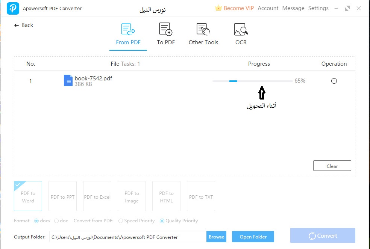
Task: Open the Message menu
Action: [x=293, y=8]
